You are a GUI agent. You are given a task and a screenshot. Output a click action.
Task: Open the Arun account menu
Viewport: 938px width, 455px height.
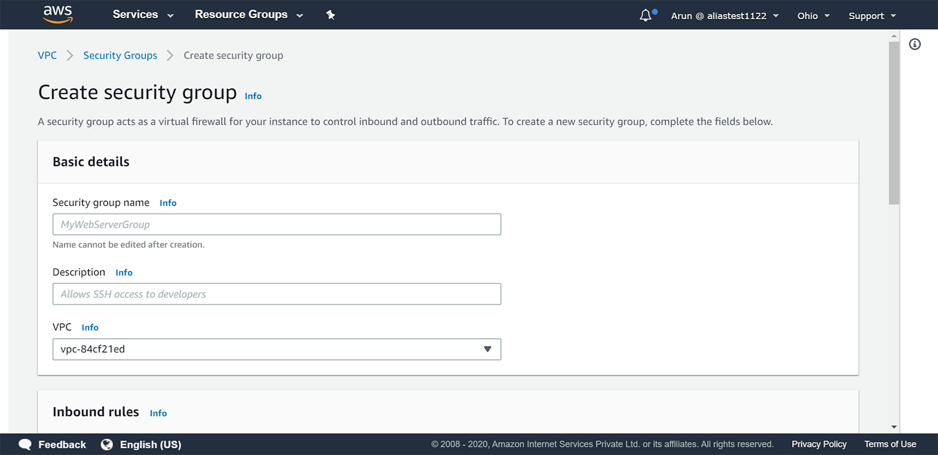[x=725, y=16]
